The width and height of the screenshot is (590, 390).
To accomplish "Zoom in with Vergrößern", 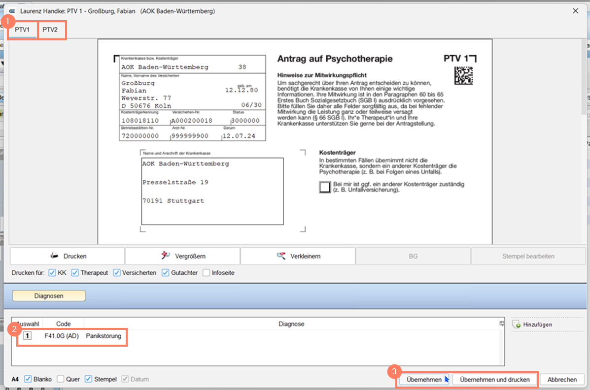I will (x=182, y=256).
